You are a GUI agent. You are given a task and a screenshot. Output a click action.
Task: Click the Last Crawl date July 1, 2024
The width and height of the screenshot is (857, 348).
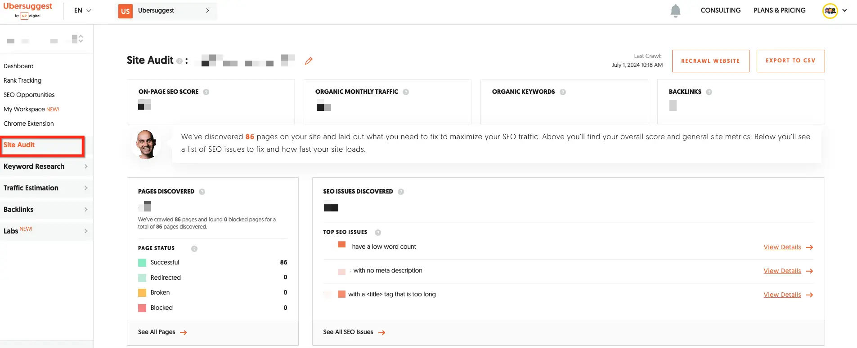coord(637,65)
